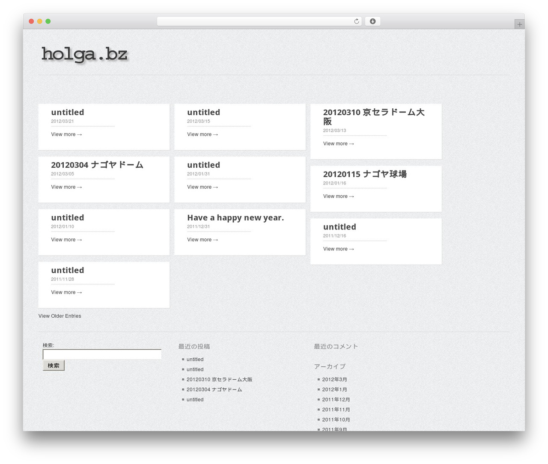
Task: Open the browser downloads button
Action: coord(372,21)
